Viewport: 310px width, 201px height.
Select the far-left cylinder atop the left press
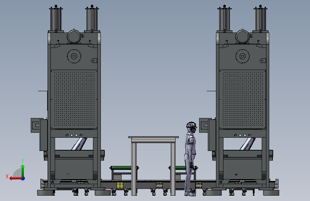pos(56,19)
